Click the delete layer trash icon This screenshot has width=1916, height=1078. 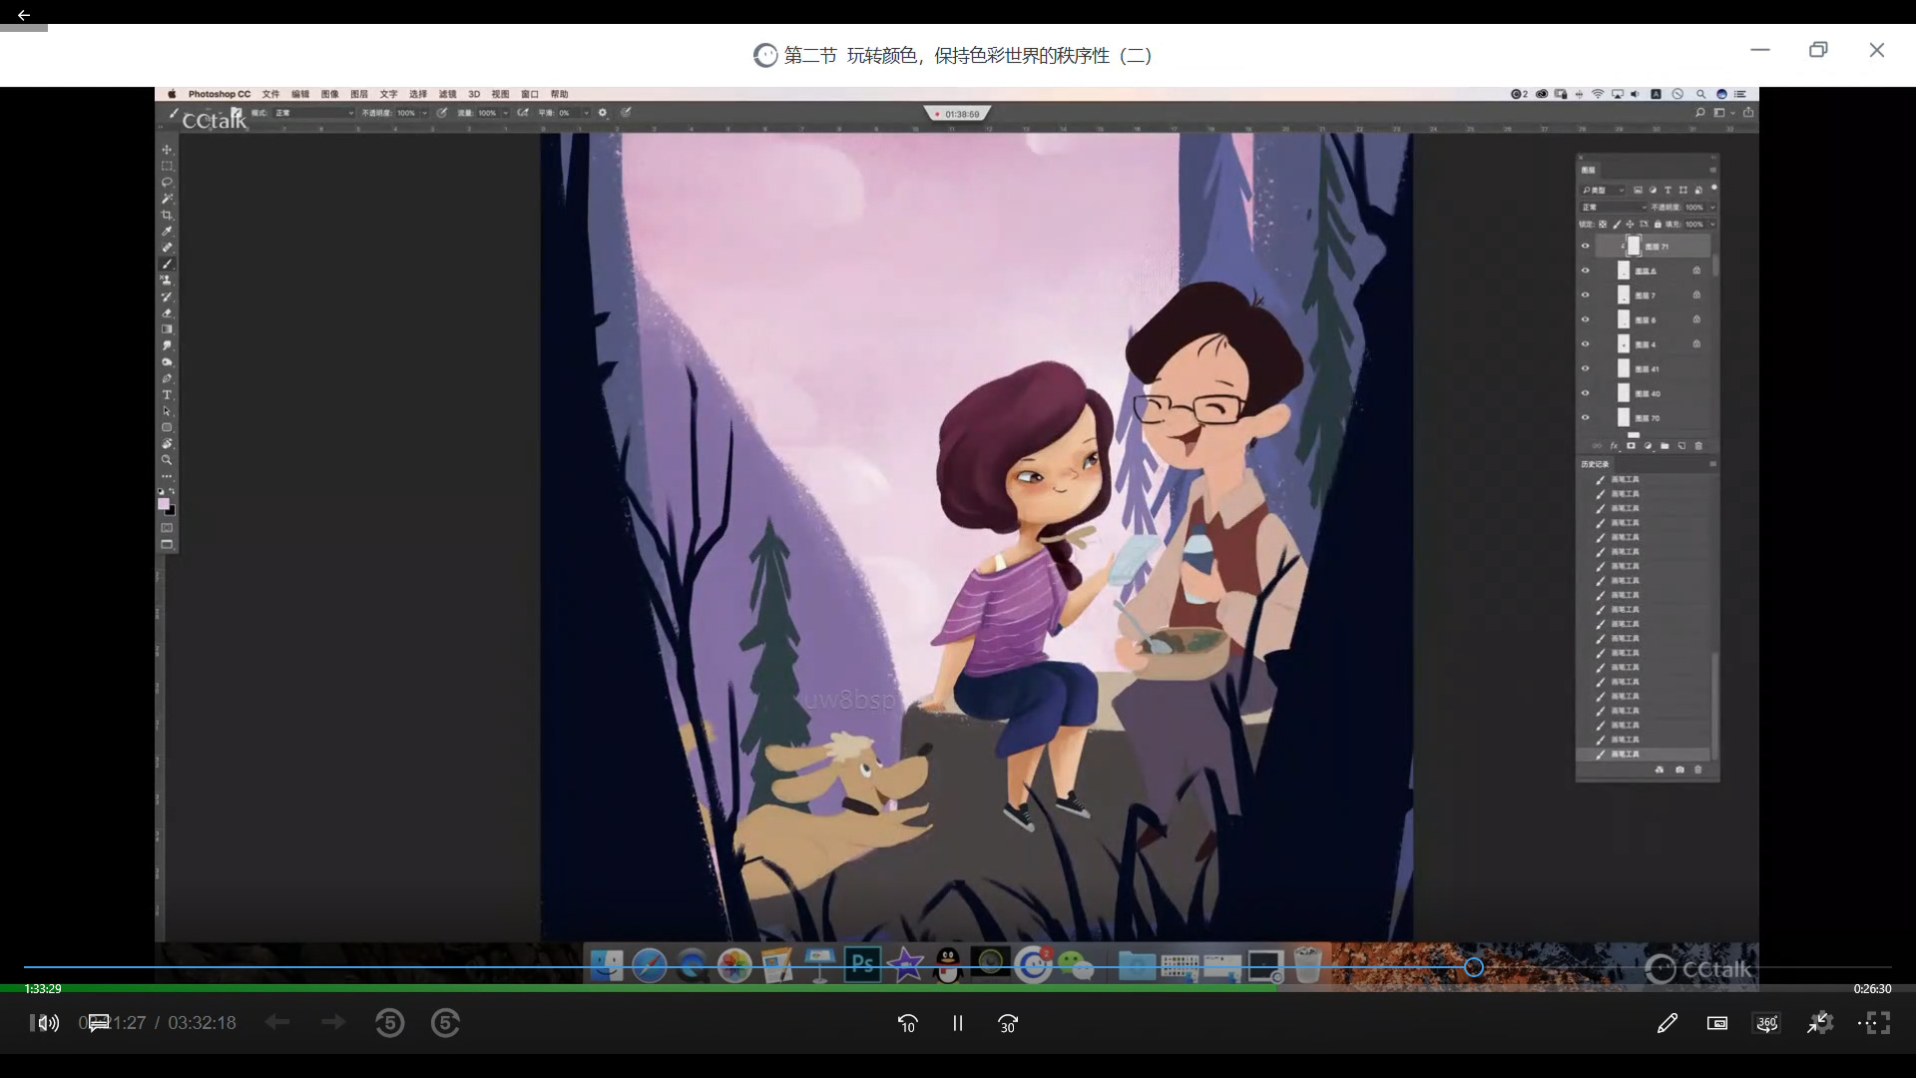[1698, 446]
